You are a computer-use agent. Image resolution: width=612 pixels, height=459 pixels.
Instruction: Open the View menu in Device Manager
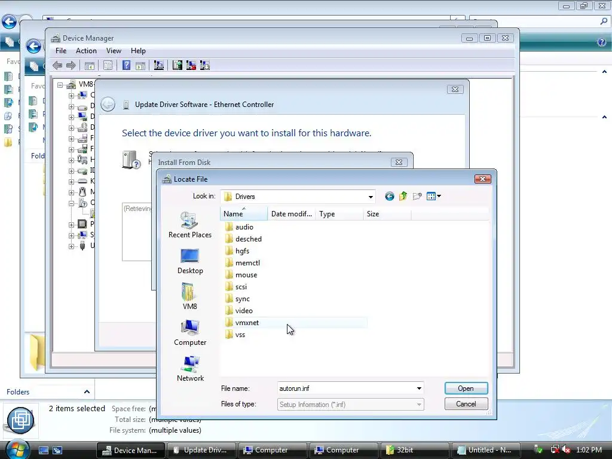(x=114, y=51)
